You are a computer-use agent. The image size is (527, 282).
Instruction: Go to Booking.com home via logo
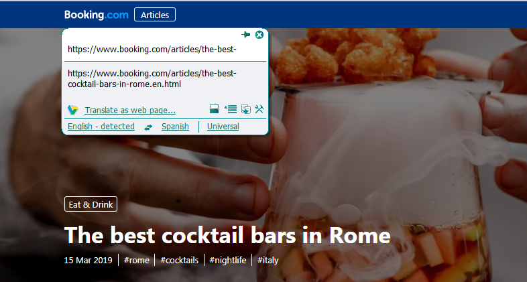pos(97,15)
